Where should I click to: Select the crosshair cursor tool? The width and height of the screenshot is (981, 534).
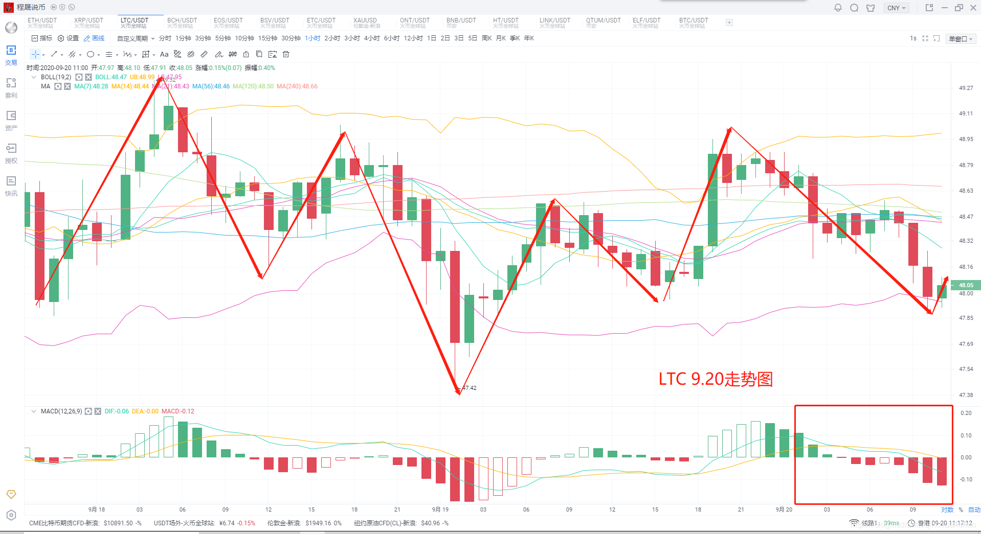(35, 54)
